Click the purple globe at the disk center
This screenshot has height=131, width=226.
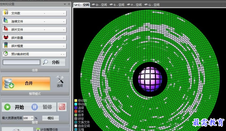point(150,79)
